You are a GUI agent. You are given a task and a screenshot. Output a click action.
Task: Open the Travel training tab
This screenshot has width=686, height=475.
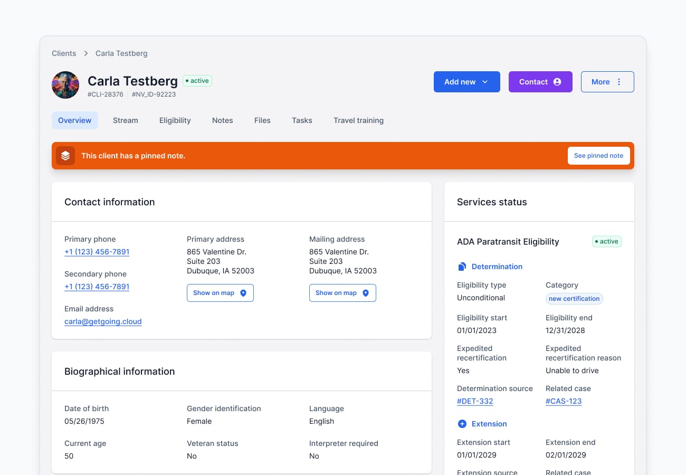358,120
